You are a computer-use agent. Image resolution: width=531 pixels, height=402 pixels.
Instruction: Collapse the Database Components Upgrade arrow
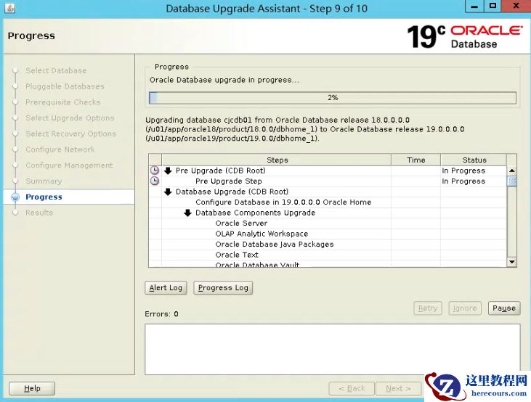(188, 213)
